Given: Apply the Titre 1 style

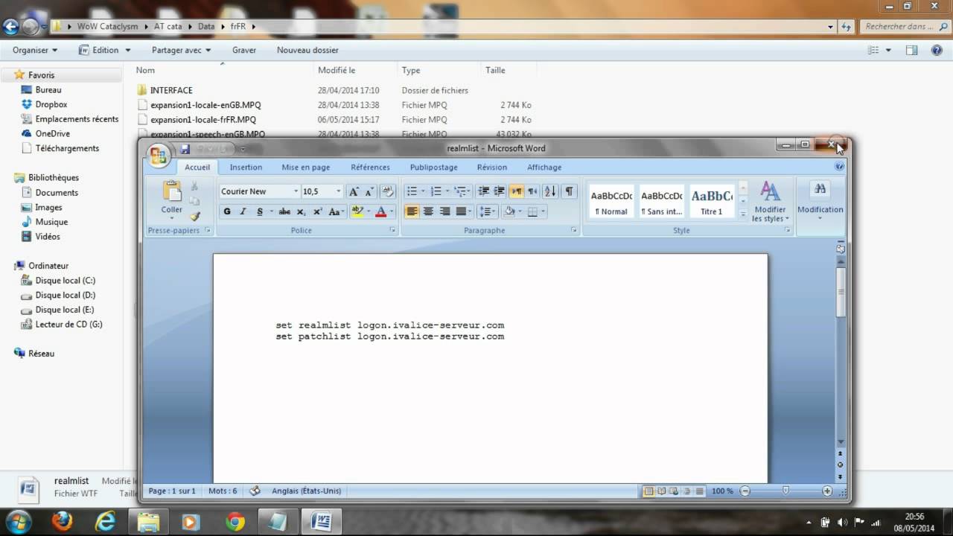Looking at the screenshot, I should coord(712,201).
